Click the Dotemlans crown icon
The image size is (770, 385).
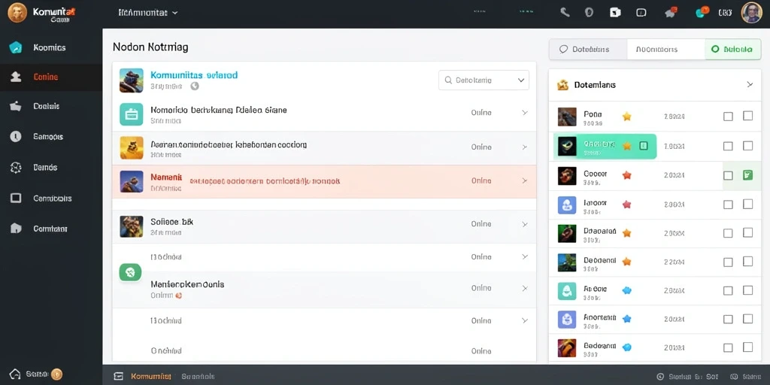[562, 85]
